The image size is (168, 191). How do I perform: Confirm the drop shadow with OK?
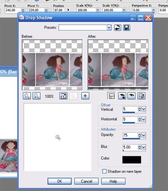pos(60,181)
